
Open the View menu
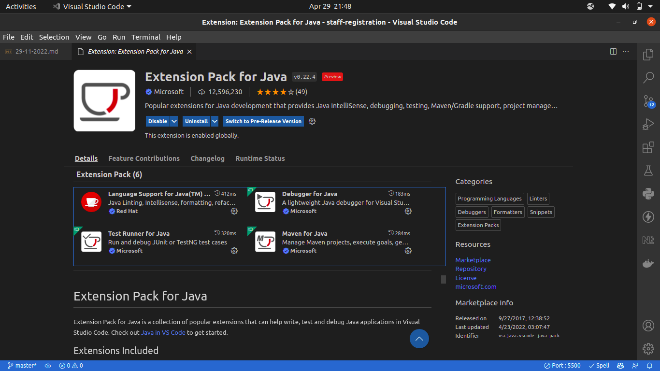(x=83, y=37)
